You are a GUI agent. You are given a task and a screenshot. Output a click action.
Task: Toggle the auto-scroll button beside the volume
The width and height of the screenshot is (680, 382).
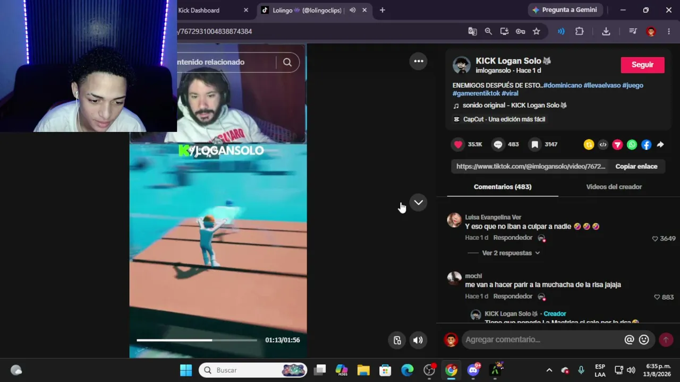[x=397, y=340]
